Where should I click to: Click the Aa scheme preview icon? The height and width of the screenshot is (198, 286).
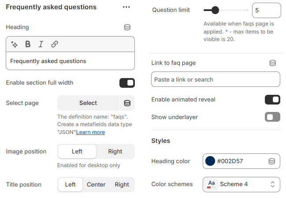click(212, 184)
